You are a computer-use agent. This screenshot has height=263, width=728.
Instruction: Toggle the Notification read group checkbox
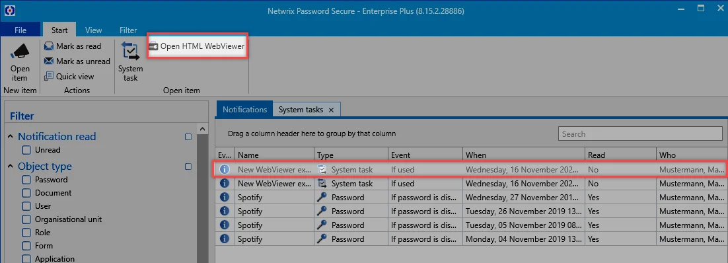(x=188, y=137)
